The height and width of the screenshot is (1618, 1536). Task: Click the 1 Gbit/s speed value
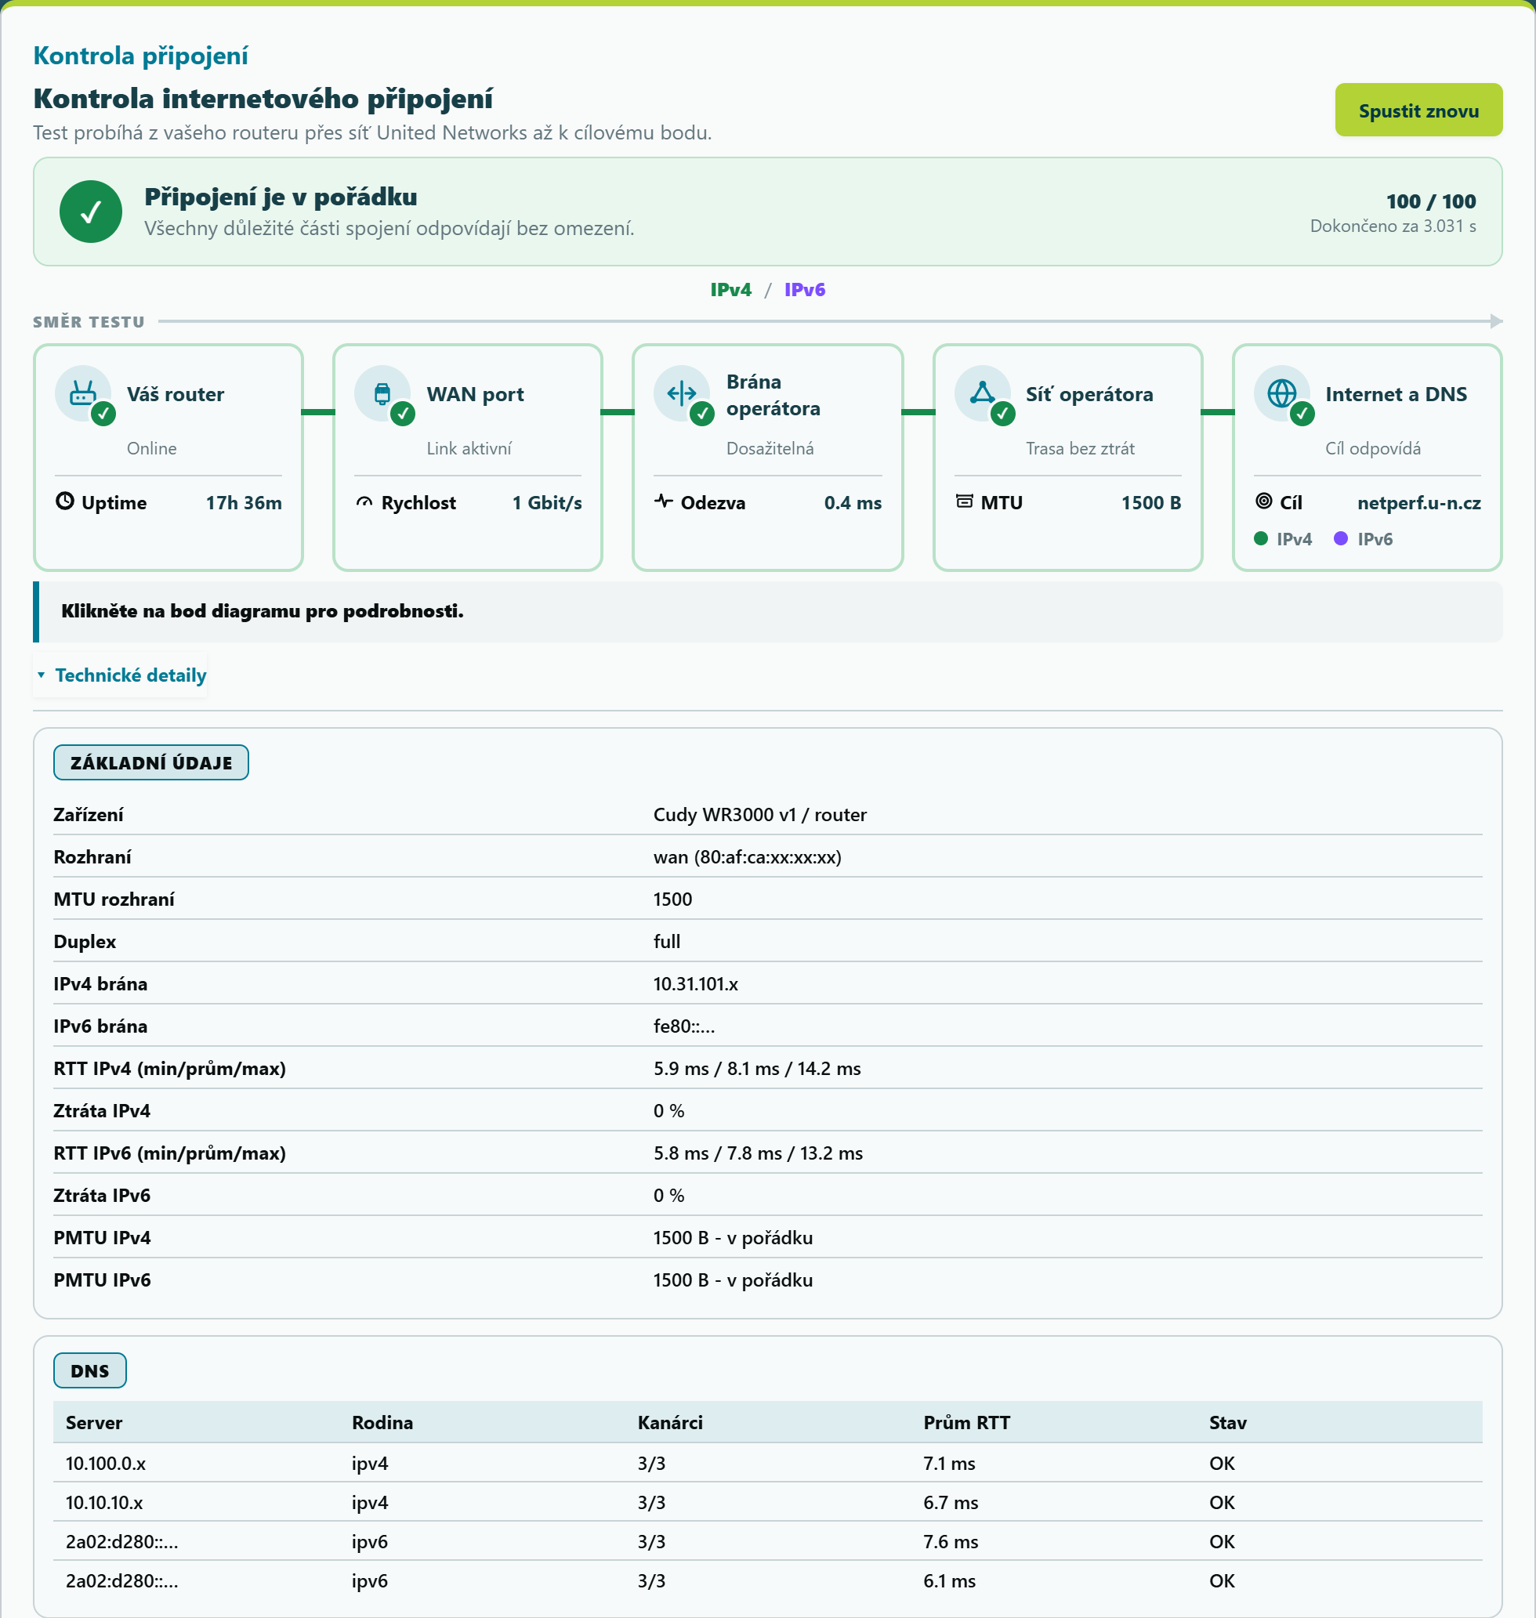[x=547, y=502]
